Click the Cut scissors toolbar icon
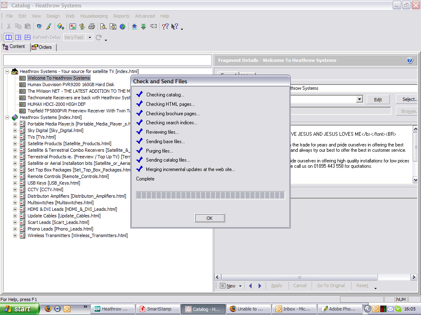The image size is (421, 315). tap(9, 26)
